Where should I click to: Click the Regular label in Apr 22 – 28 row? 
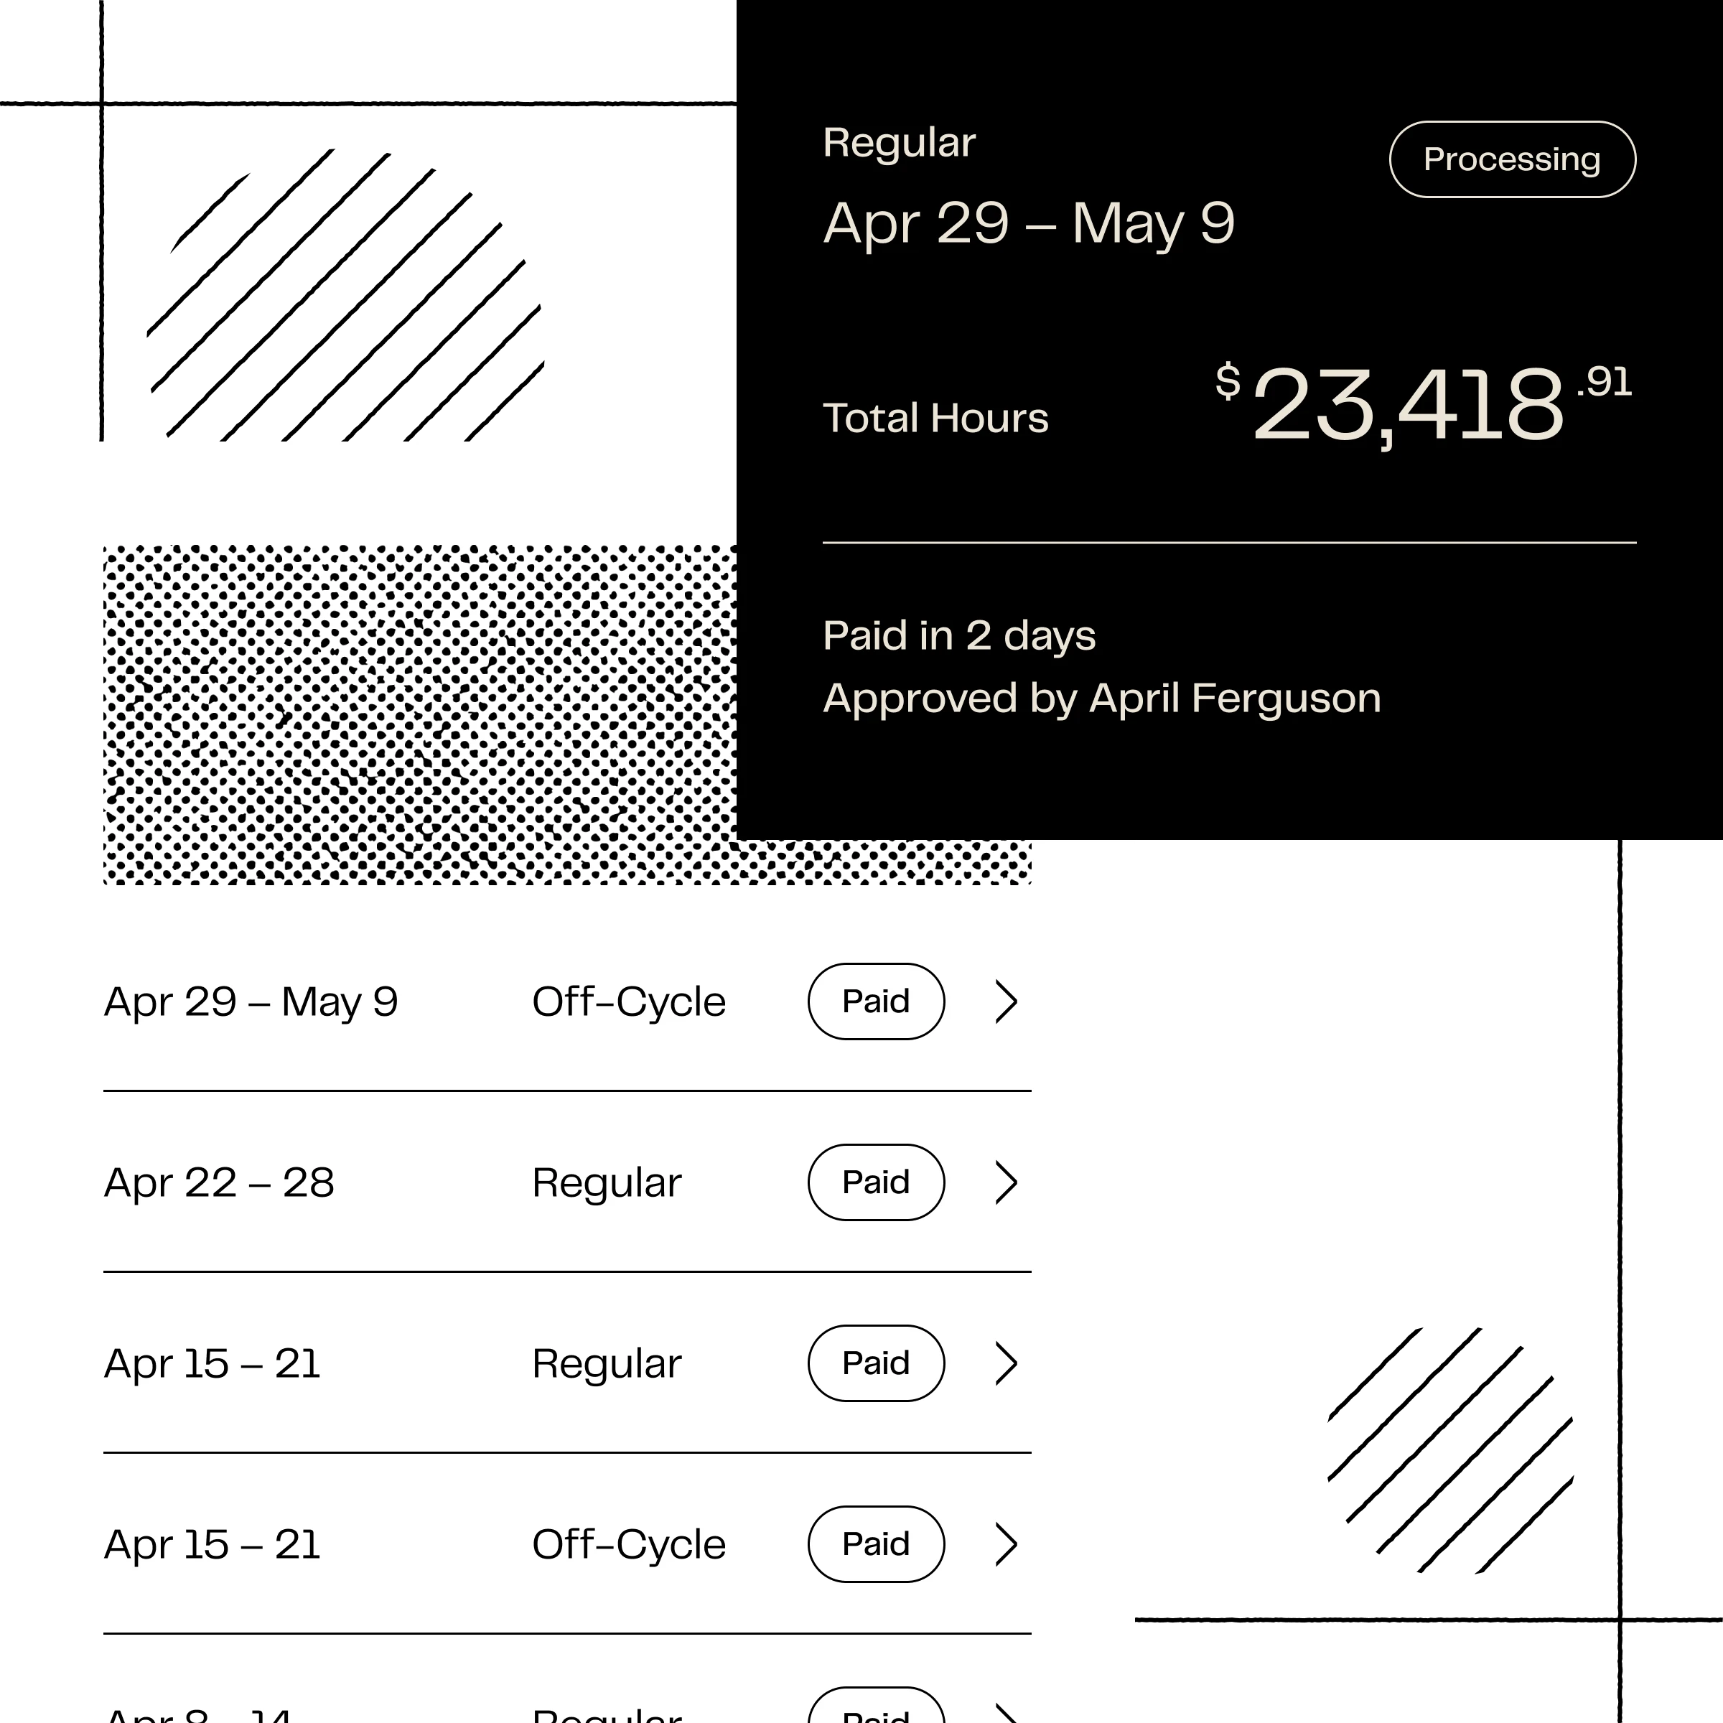[x=607, y=1182]
